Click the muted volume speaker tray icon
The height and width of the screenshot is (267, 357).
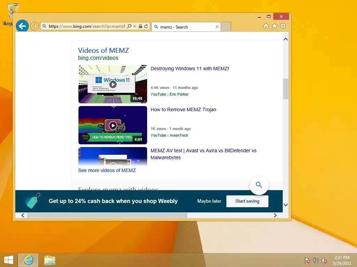coord(324,260)
